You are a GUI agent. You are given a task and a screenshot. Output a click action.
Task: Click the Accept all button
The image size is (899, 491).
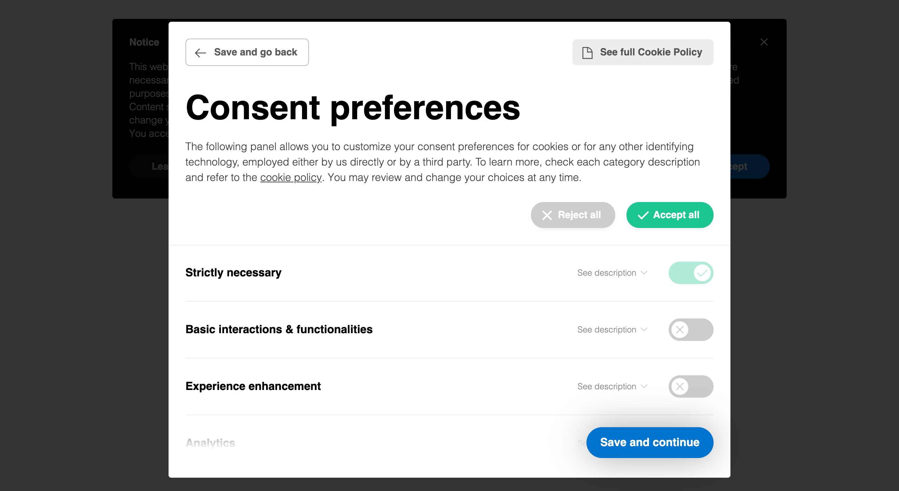click(670, 215)
